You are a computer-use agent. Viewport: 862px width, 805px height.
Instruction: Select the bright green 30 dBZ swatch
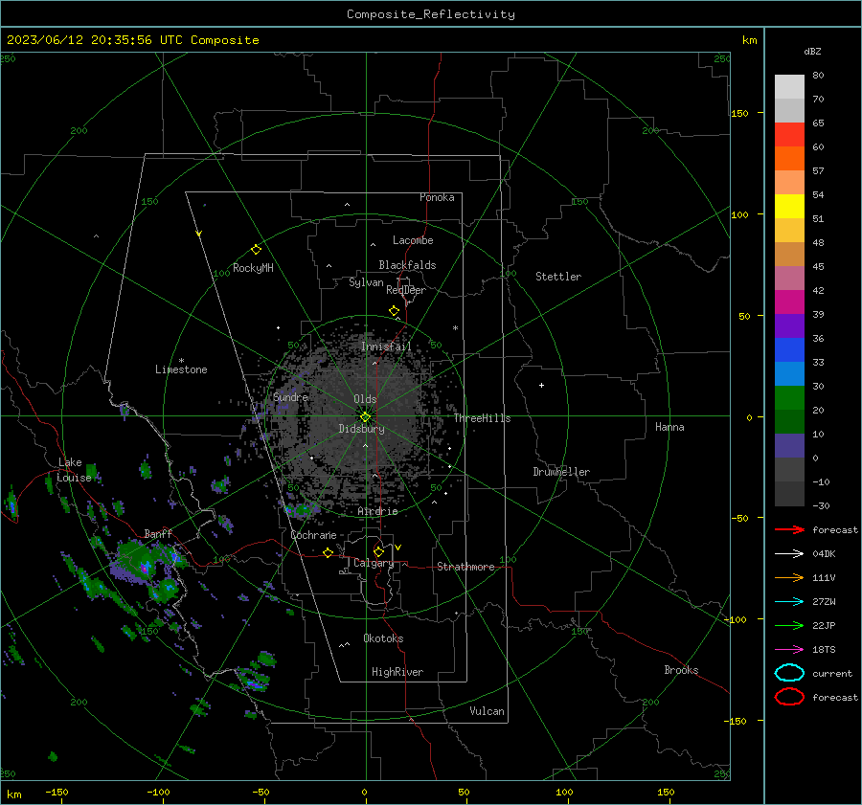789,398
